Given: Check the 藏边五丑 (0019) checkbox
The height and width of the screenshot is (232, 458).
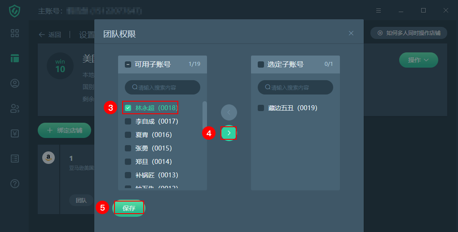Looking at the screenshot, I should [x=261, y=108].
